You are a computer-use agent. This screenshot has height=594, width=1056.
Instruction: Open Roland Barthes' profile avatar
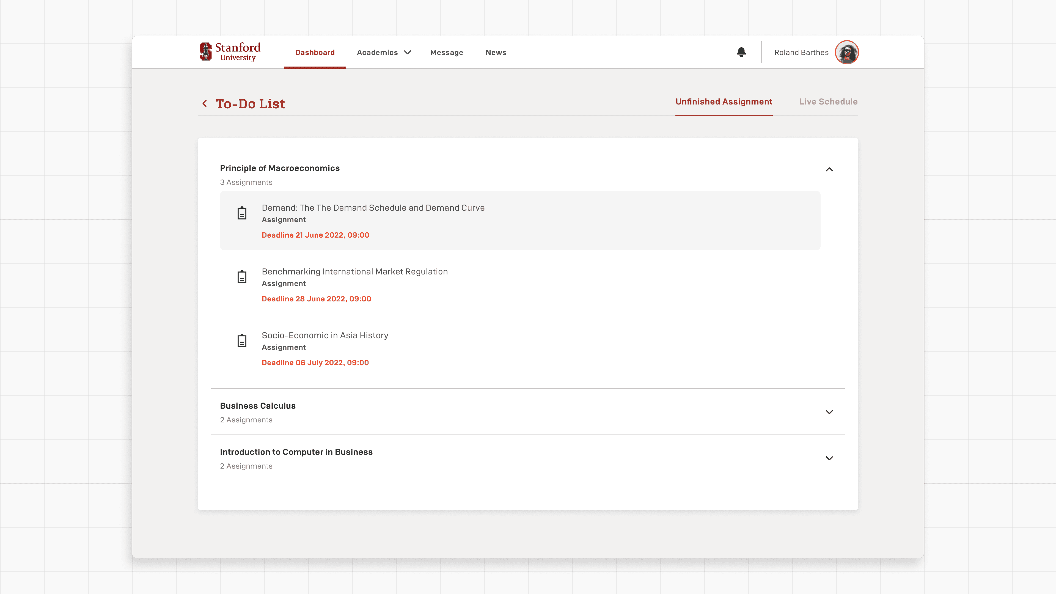pyautogui.click(x=846, y=52)
